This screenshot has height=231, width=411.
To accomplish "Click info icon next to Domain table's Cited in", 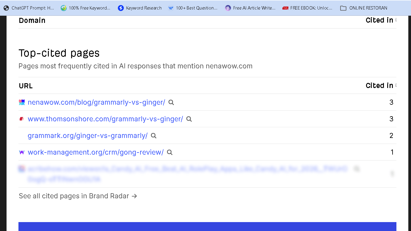I will (x=396, y=20).
